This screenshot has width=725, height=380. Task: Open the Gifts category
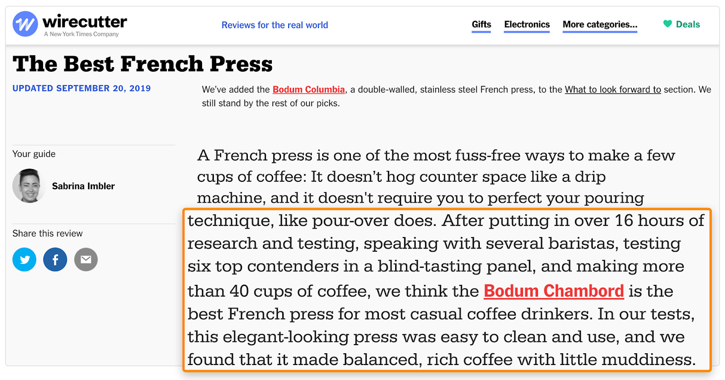coord(481,24)
